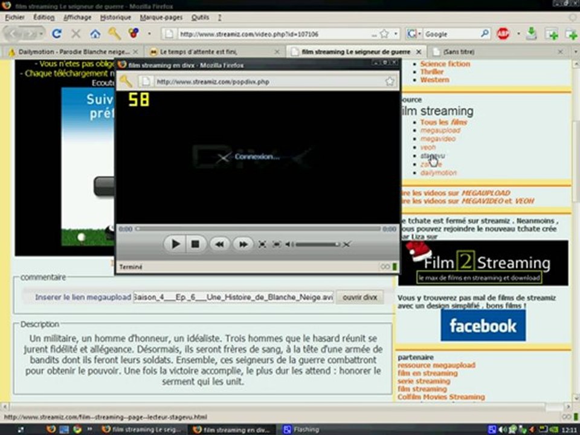Viewport: 580px width, 435px height.
Task: Click the taskbar clock
Action: click(570, 430)
